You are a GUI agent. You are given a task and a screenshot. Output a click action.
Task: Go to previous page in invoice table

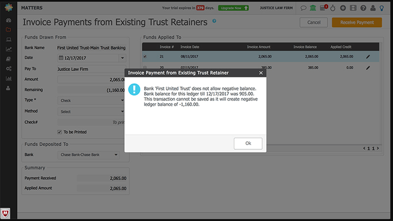(364, 148)
